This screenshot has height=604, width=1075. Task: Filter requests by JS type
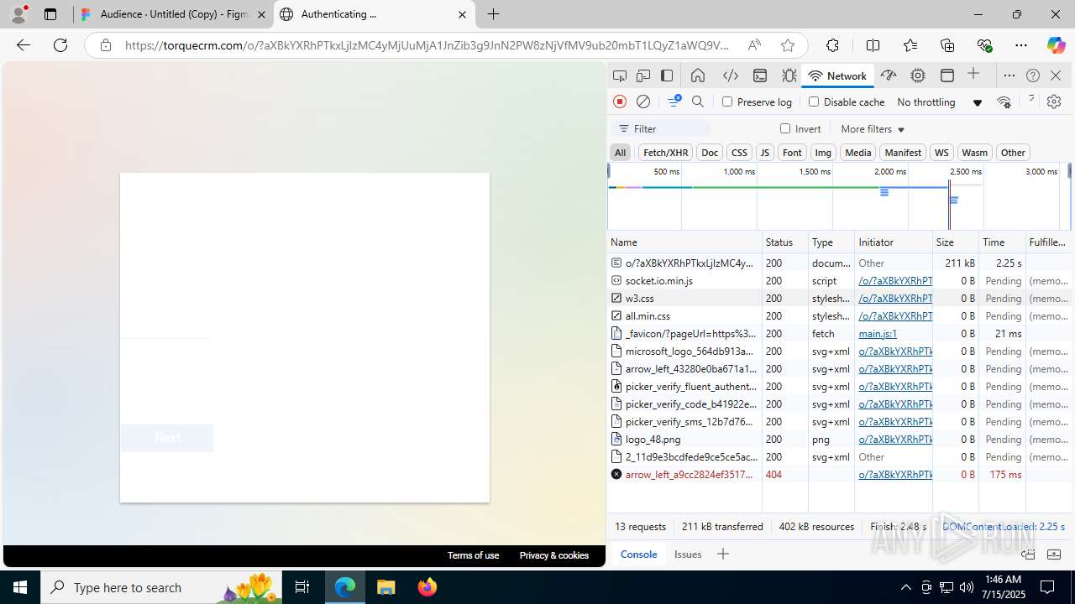764,153
